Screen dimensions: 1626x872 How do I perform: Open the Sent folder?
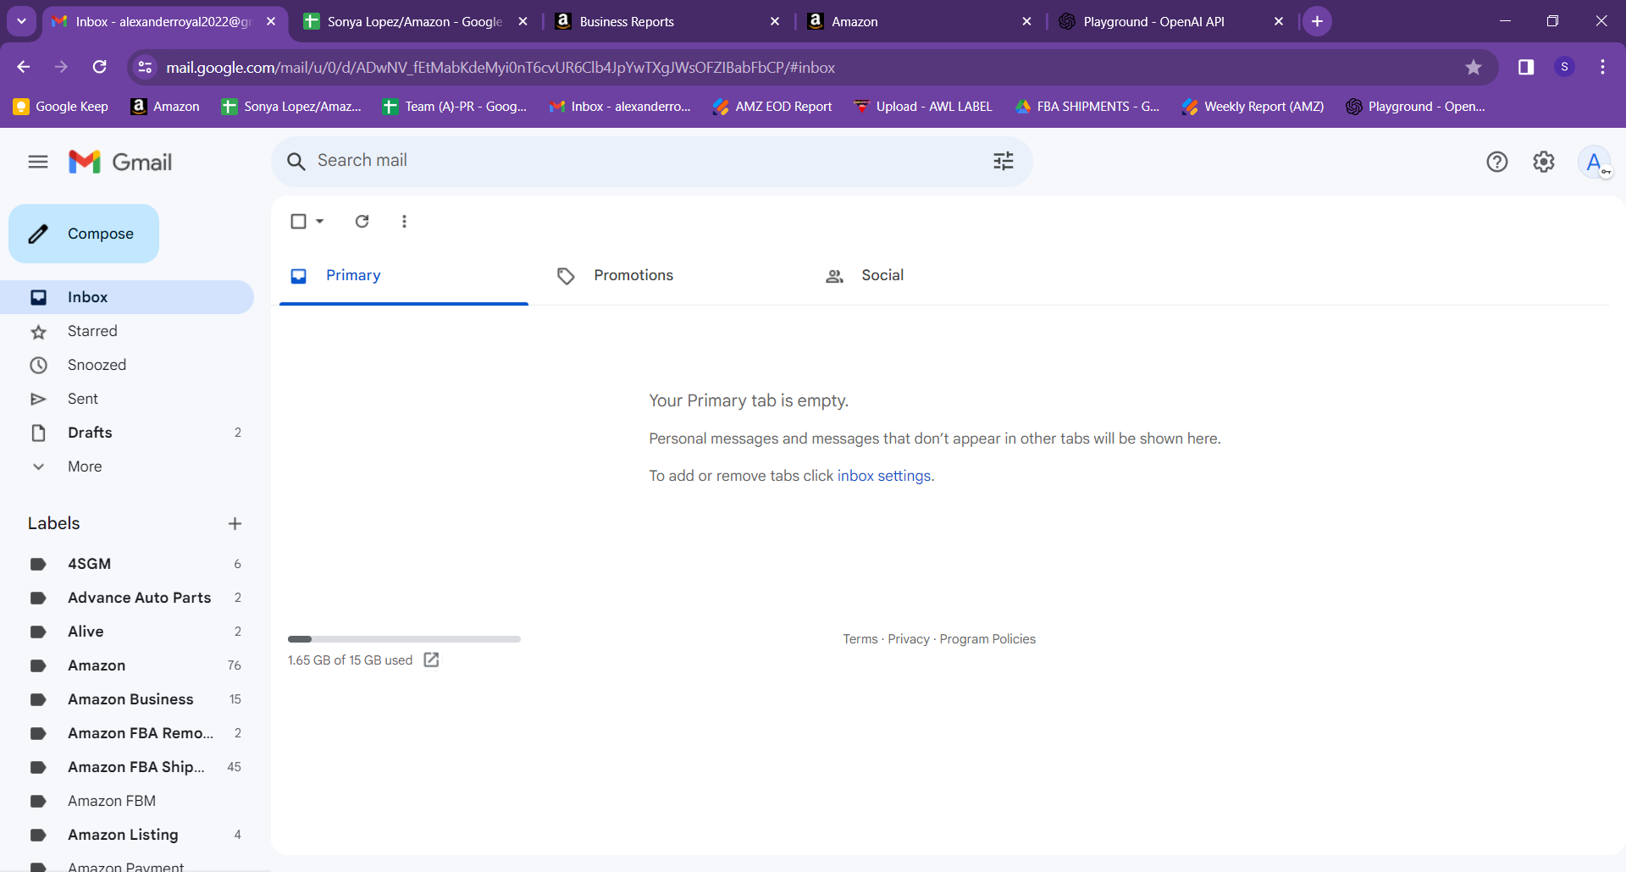pos(127,399)
